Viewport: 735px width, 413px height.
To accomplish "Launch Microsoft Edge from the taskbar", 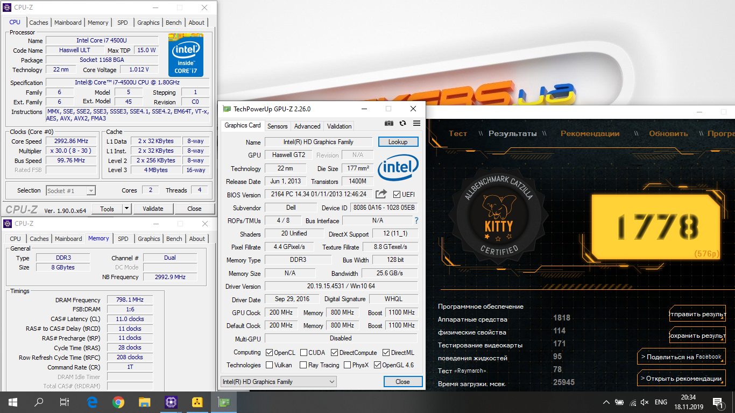I will 92,402.
